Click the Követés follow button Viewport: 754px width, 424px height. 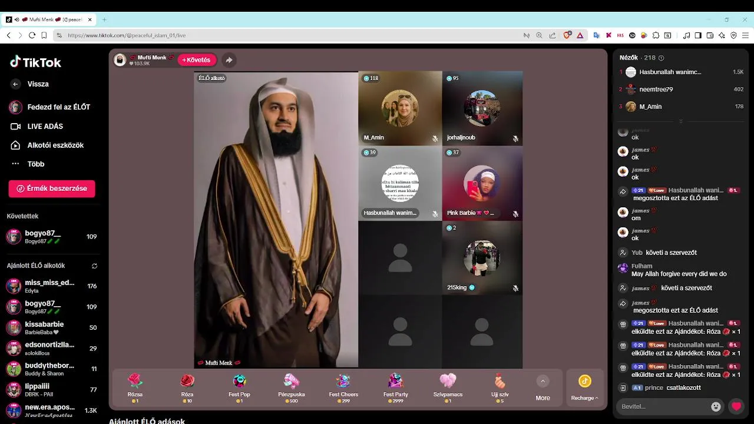coord(197,60)
